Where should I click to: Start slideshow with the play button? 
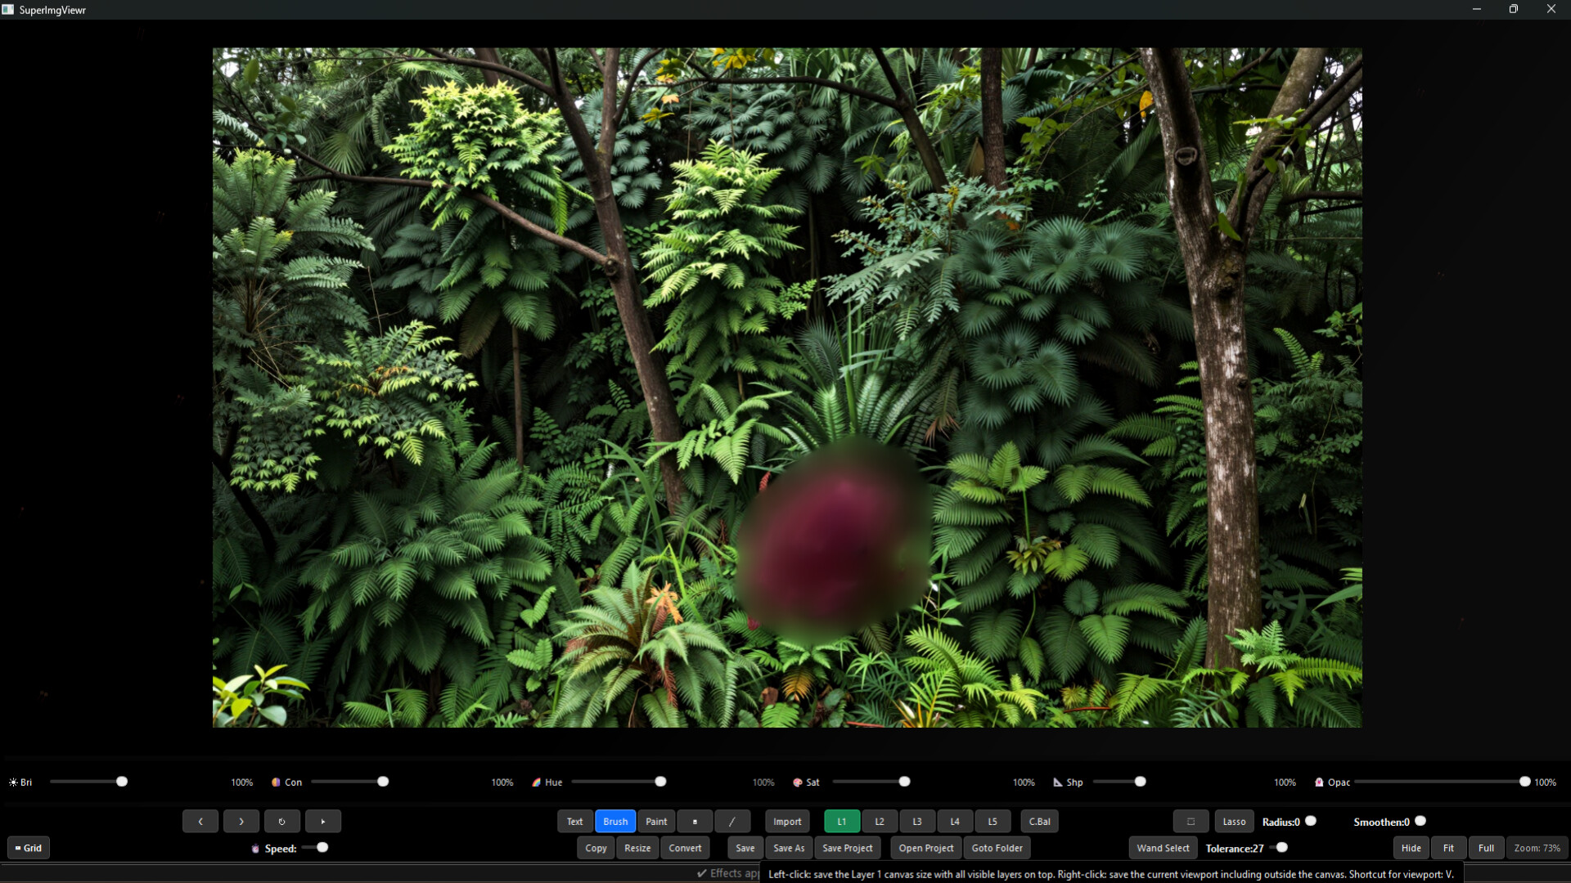click(x=322, y=821)
